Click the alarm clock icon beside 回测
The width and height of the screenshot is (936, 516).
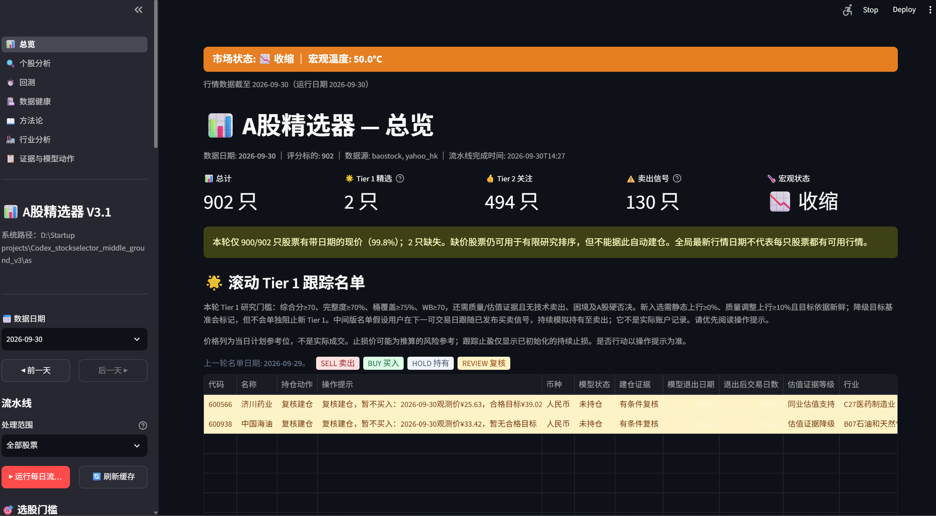[10, 82]
